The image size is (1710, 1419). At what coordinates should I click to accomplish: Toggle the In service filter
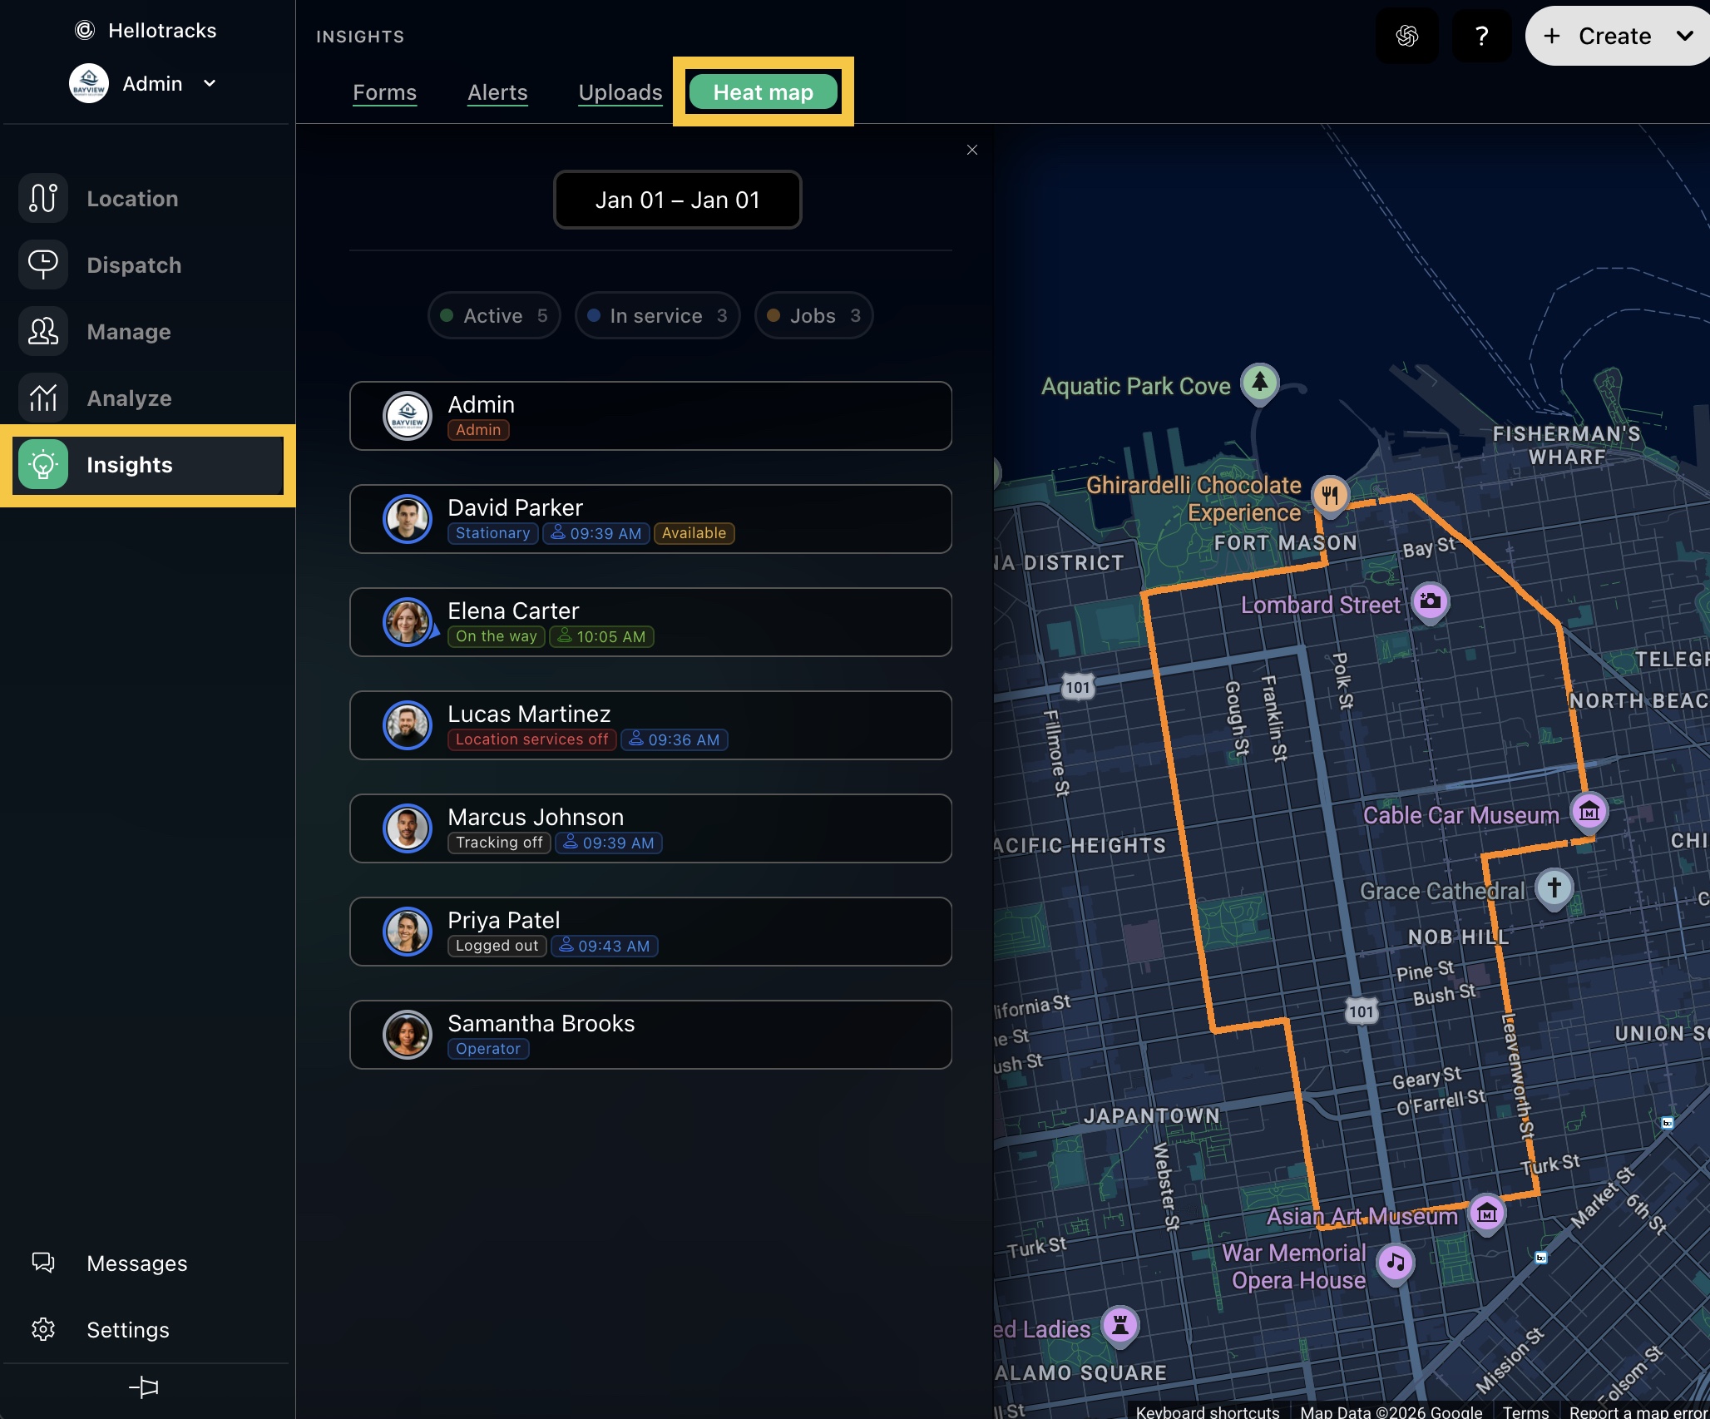657,316
